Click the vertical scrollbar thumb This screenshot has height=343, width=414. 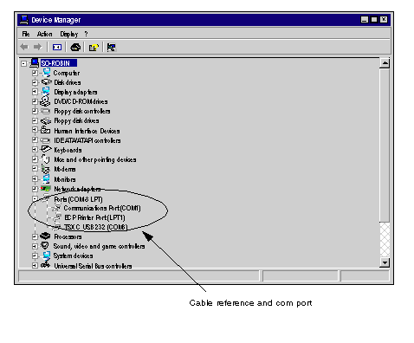click(x=385, y=146)
